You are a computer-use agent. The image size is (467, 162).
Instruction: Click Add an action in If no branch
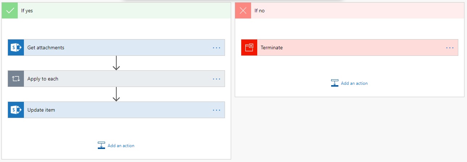pyautogui.click(x=354, y=83)
